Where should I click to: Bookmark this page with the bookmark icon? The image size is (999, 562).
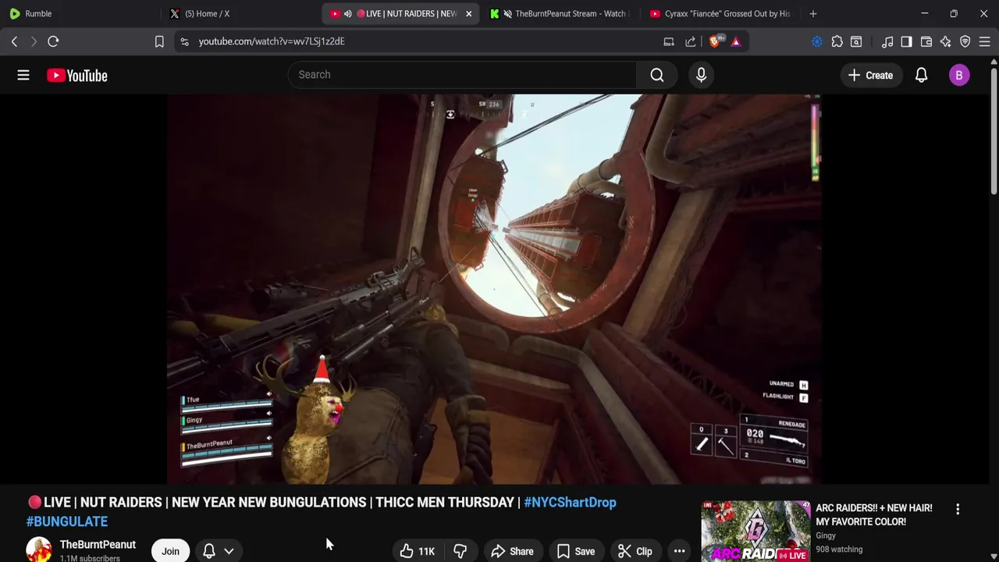(159, 41)
